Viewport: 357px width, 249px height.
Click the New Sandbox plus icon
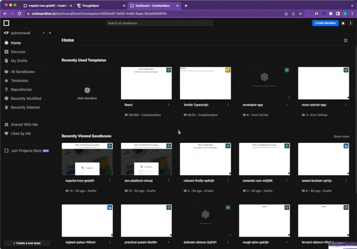click(87, 90)
